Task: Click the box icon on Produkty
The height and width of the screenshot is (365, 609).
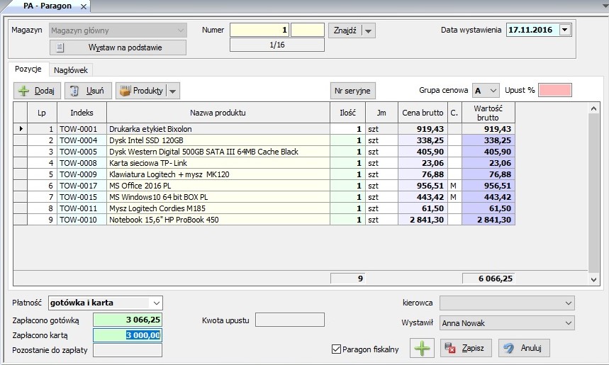Action: [125, 91]
